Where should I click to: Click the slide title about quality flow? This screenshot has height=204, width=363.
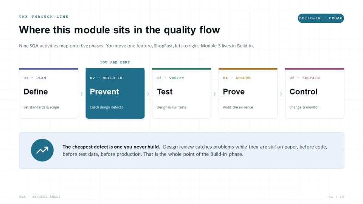click(x=119, y=30)
